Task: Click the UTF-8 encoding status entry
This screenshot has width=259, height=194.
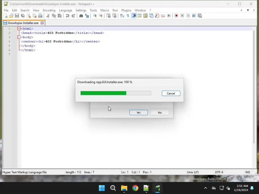Action: [219, 172]
